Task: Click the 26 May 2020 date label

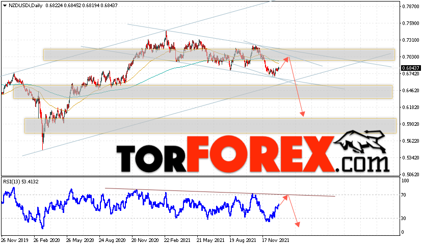Action: click(80, 240)
